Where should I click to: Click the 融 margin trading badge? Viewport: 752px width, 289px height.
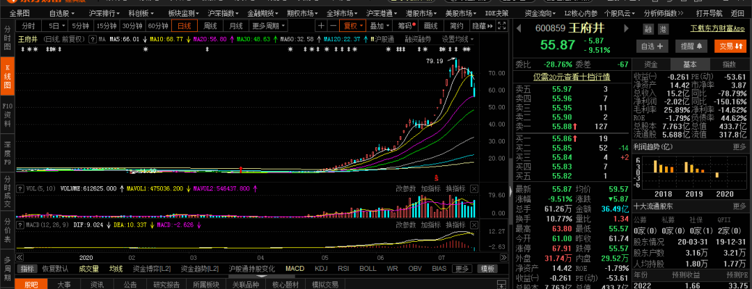(x=648, y=29)
